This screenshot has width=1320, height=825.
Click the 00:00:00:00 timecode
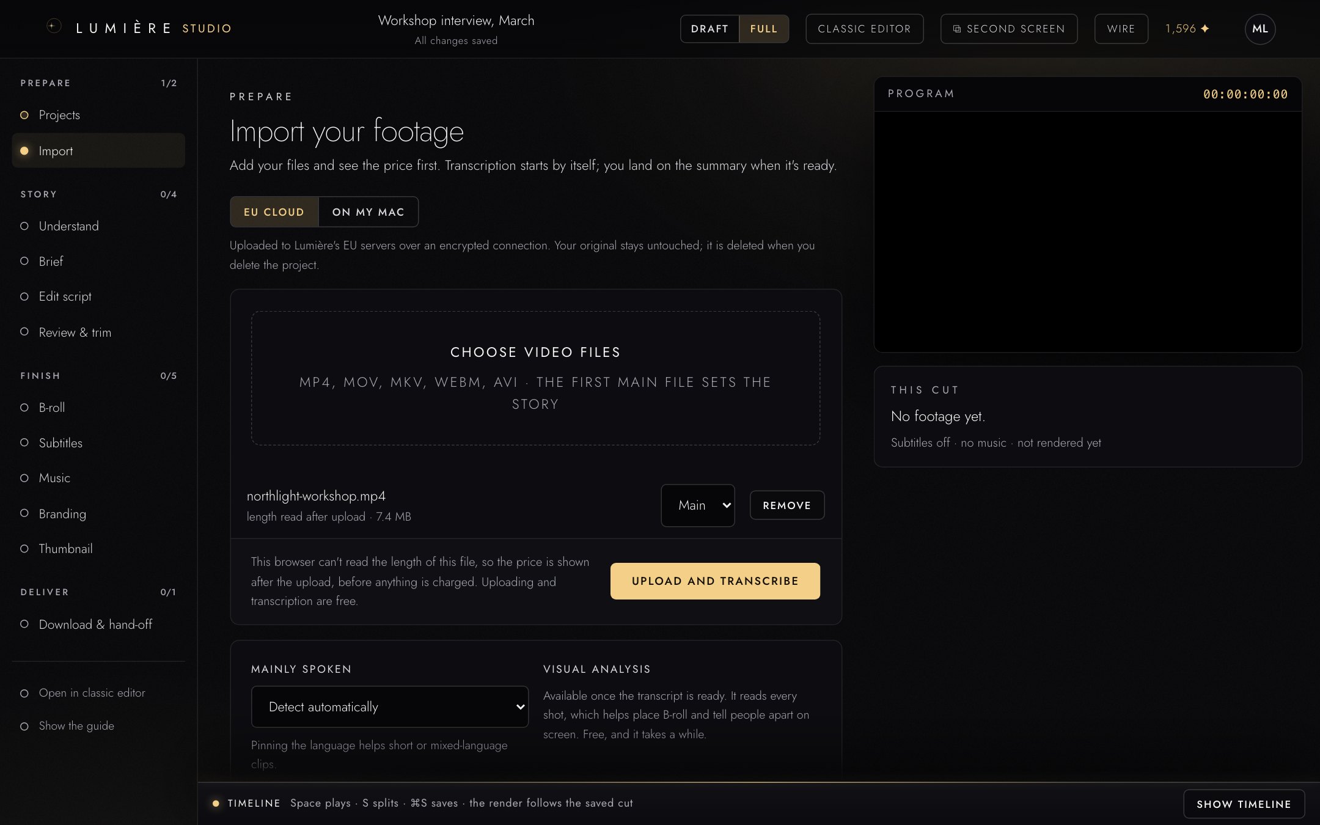click(x=1245, y=94)
